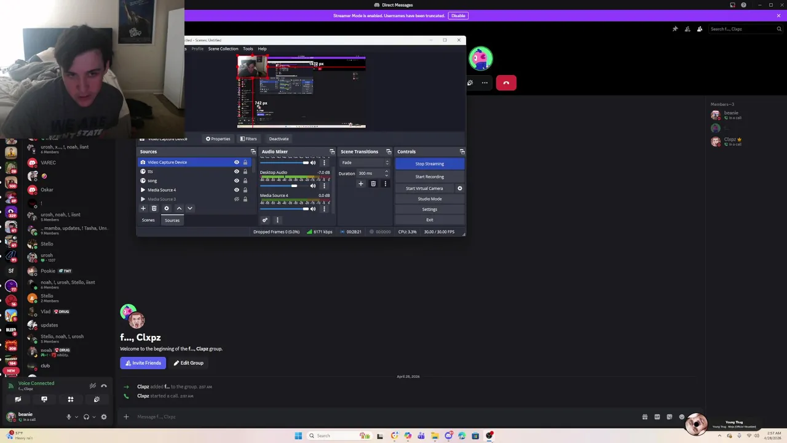Pop out the Controls dock
This screenshot has height=443, width=787.
[x=462, y=151]
